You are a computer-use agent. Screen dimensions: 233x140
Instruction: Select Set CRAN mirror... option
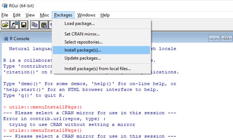(101, 34)
